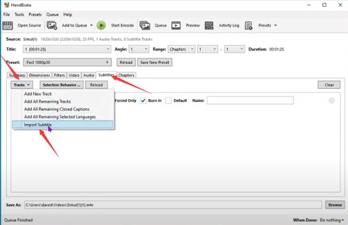Screen dimensions: 348x225
Task: Click the Preview toolbar label
Action: [x=193, y=26]
